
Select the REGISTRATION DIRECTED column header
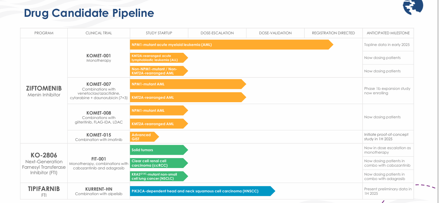click(333, 33)
